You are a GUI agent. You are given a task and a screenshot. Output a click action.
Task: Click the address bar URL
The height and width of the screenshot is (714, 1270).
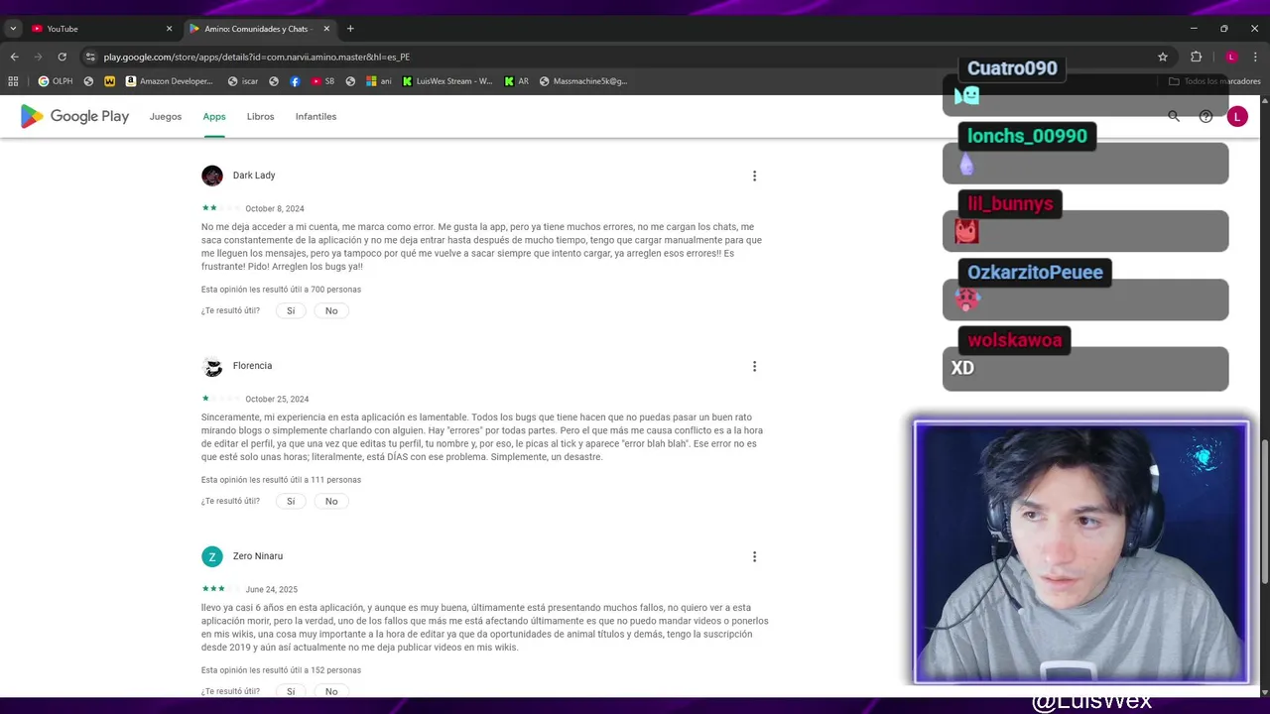tap(257, 57)
